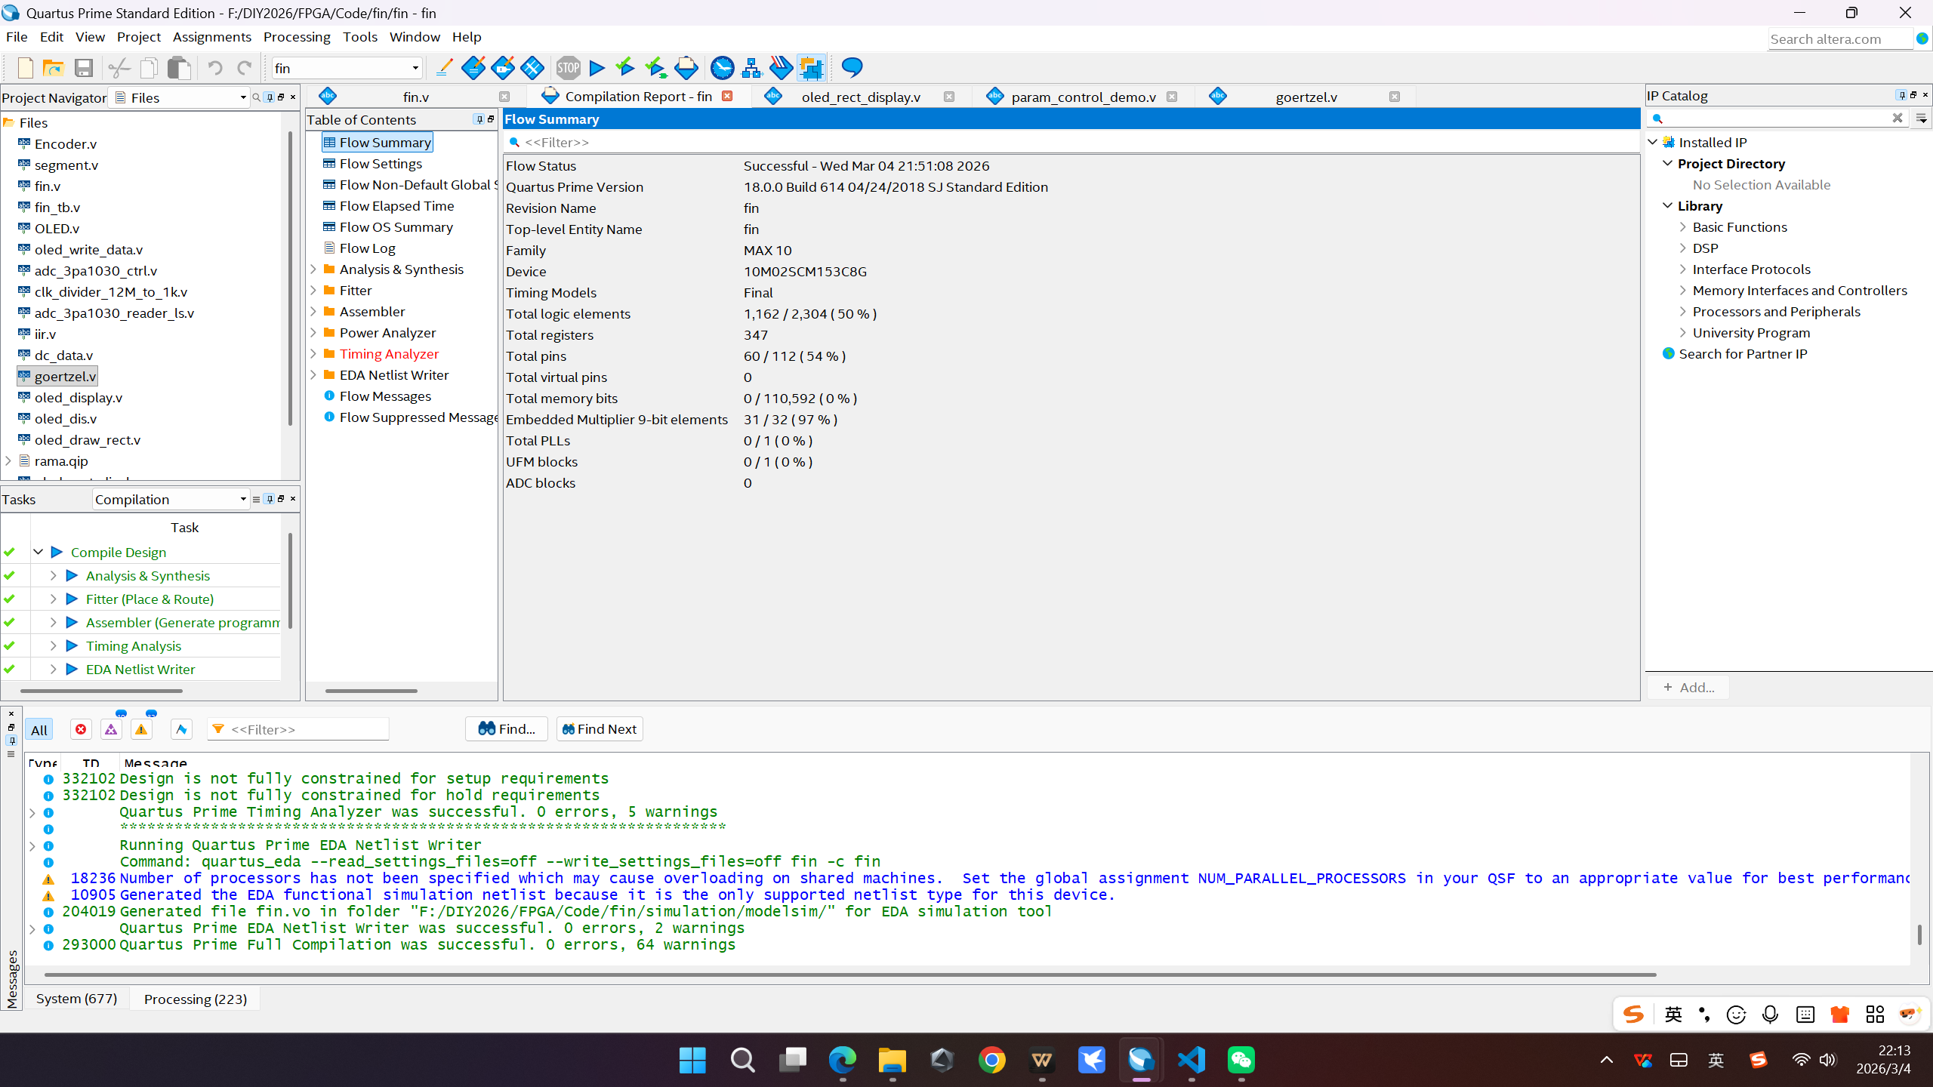Image resolution: width=1933 pixels, height=1087 pixels.
Task: Click the Save file toolbar icon
Action: point(83,68)
